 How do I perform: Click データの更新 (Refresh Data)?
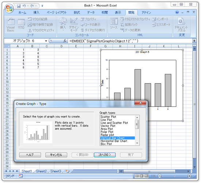[x=130, y=30]
